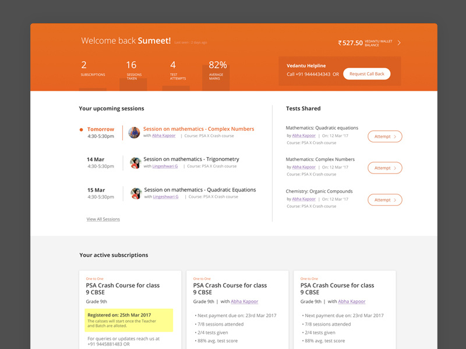Click Abha Kapoor link in the subscription card

click(x=244, y=301)
